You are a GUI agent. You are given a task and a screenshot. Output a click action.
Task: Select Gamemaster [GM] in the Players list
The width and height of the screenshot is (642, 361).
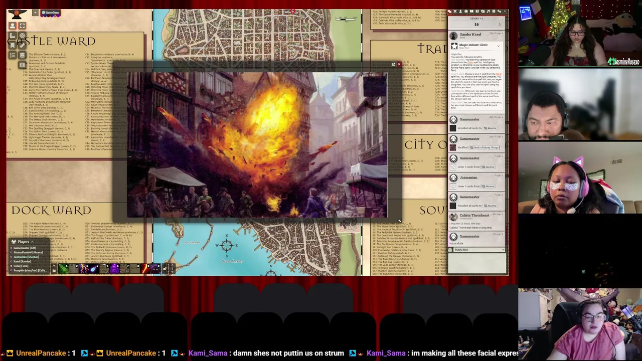[x=24, y=248]
